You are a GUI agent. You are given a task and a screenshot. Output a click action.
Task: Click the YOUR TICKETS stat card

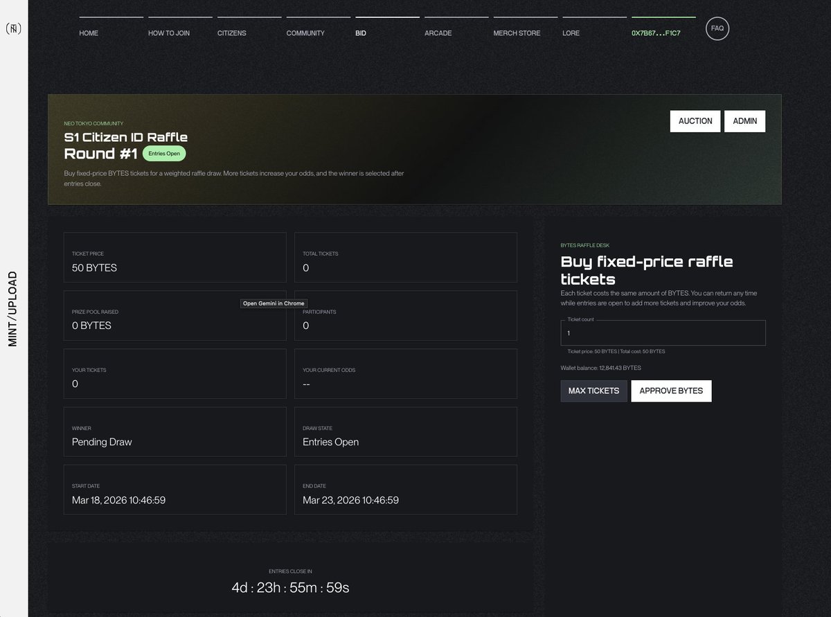[175, 373]
